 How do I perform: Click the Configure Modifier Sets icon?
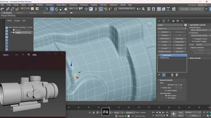(x=177, y=75)
